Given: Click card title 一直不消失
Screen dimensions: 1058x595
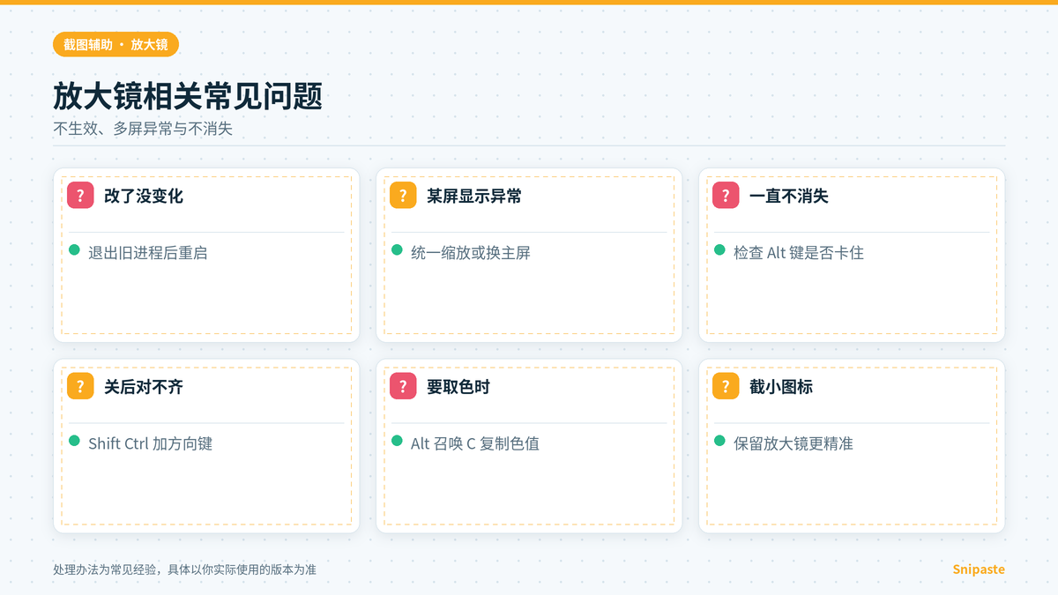Looking at the screenshot, I should [789, 196].
